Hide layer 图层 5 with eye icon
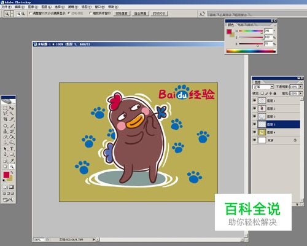 coord(254,124)
